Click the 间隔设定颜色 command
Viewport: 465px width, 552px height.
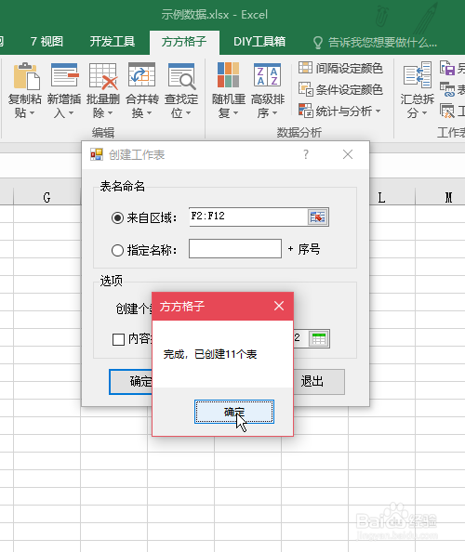340,68
